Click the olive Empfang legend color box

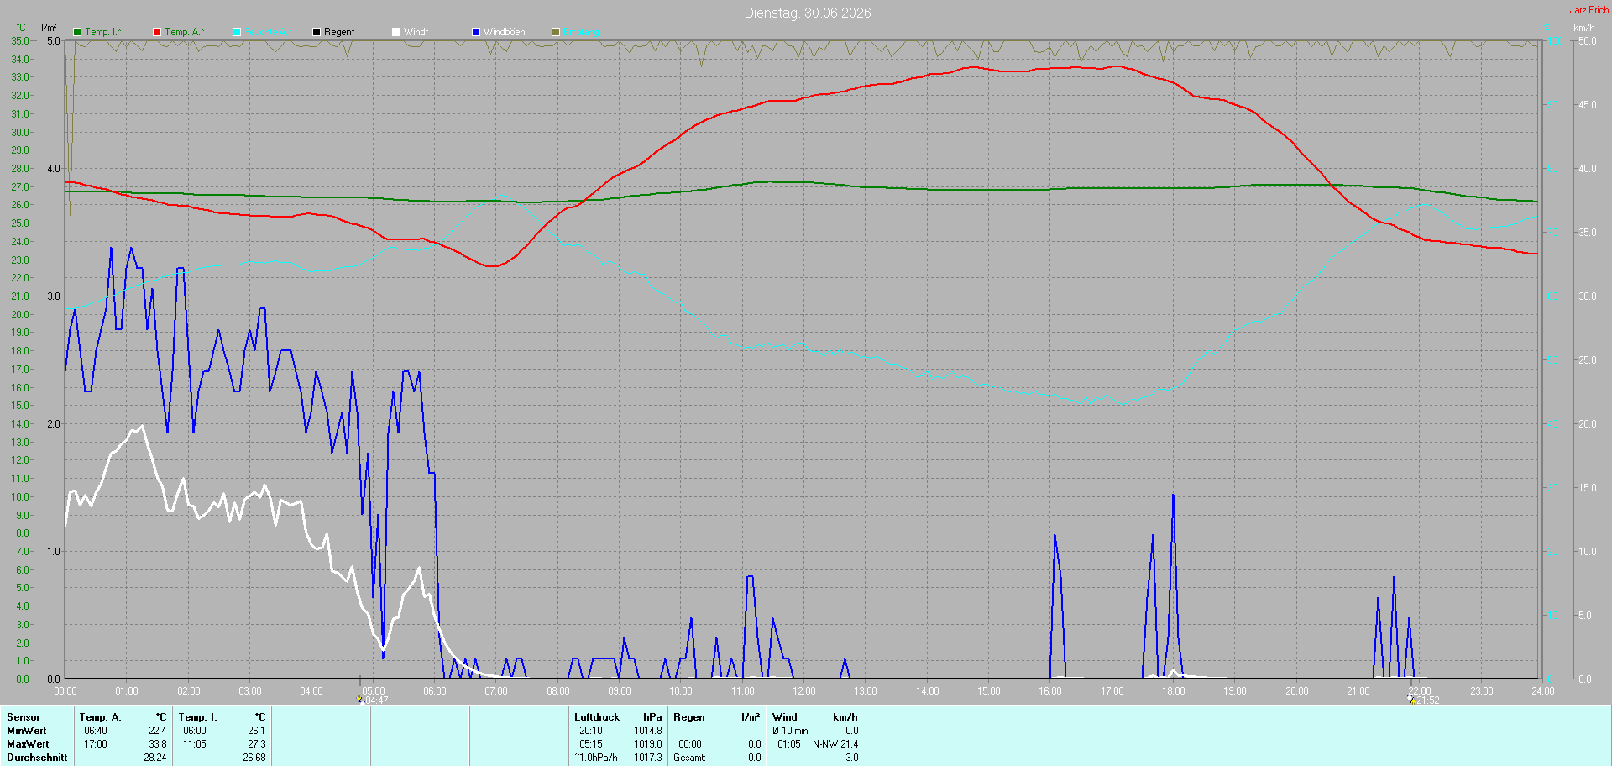pyautogui.click(x=556, y=32)
